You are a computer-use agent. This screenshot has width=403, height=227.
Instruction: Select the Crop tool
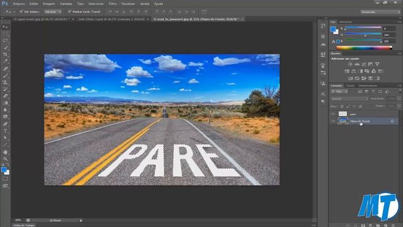(x=5, y=55)
